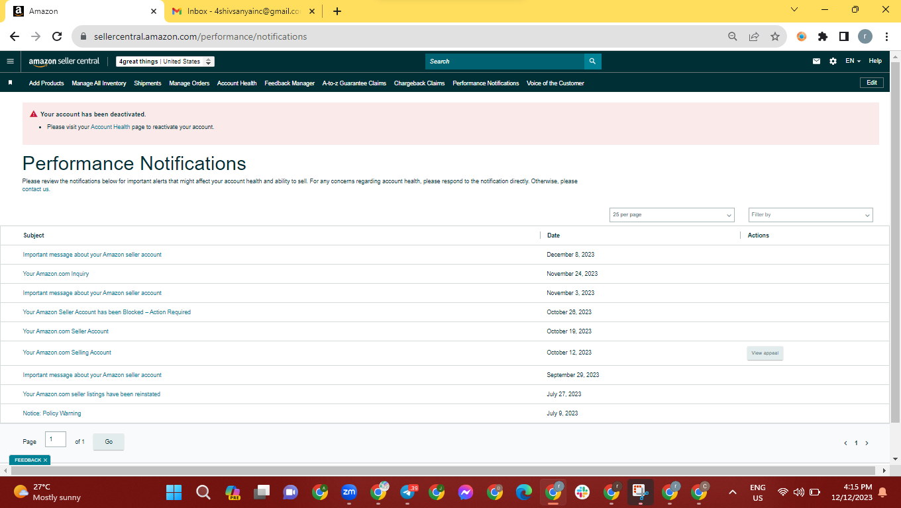Follow the Account Health link in the alert

click(111, 127)
